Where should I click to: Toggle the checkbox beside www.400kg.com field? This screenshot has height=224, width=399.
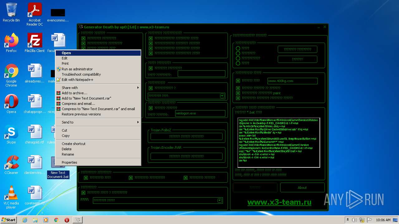click(238, 81)
